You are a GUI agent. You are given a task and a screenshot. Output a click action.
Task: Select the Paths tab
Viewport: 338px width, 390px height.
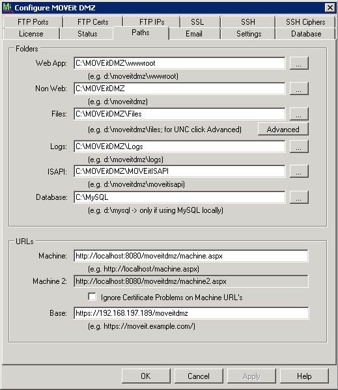point(141,33)
